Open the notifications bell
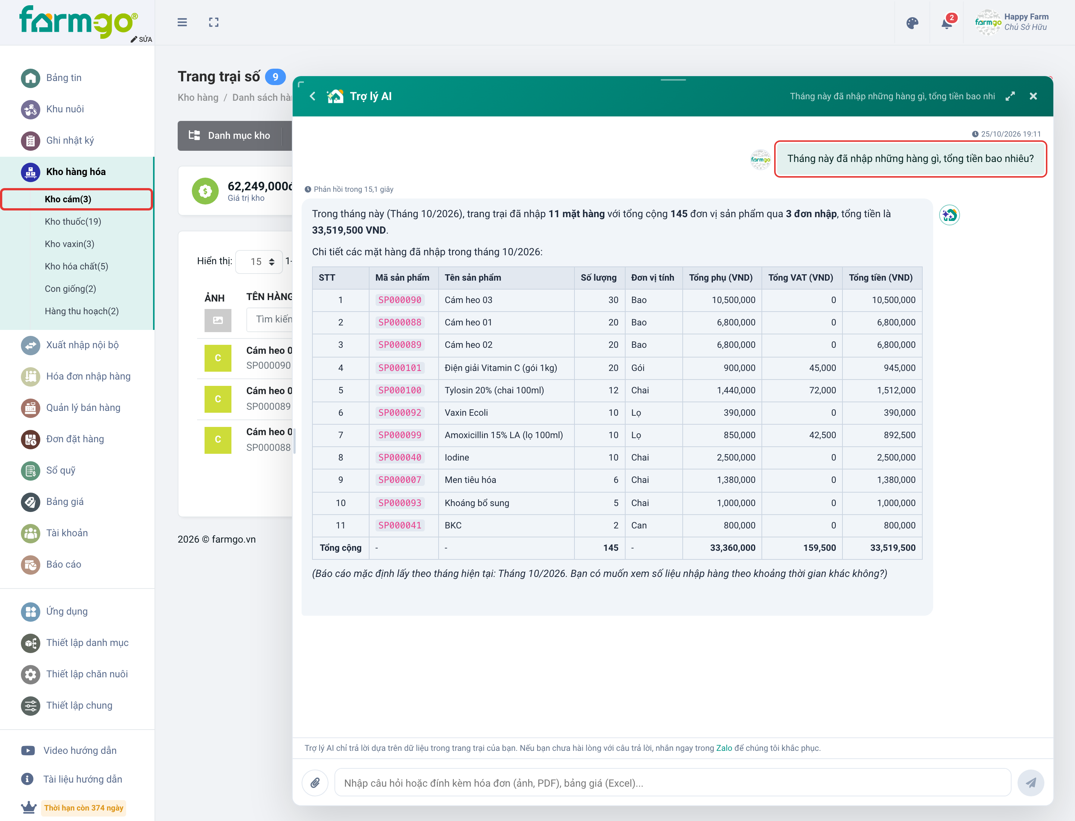 click(x=947, y=23)
